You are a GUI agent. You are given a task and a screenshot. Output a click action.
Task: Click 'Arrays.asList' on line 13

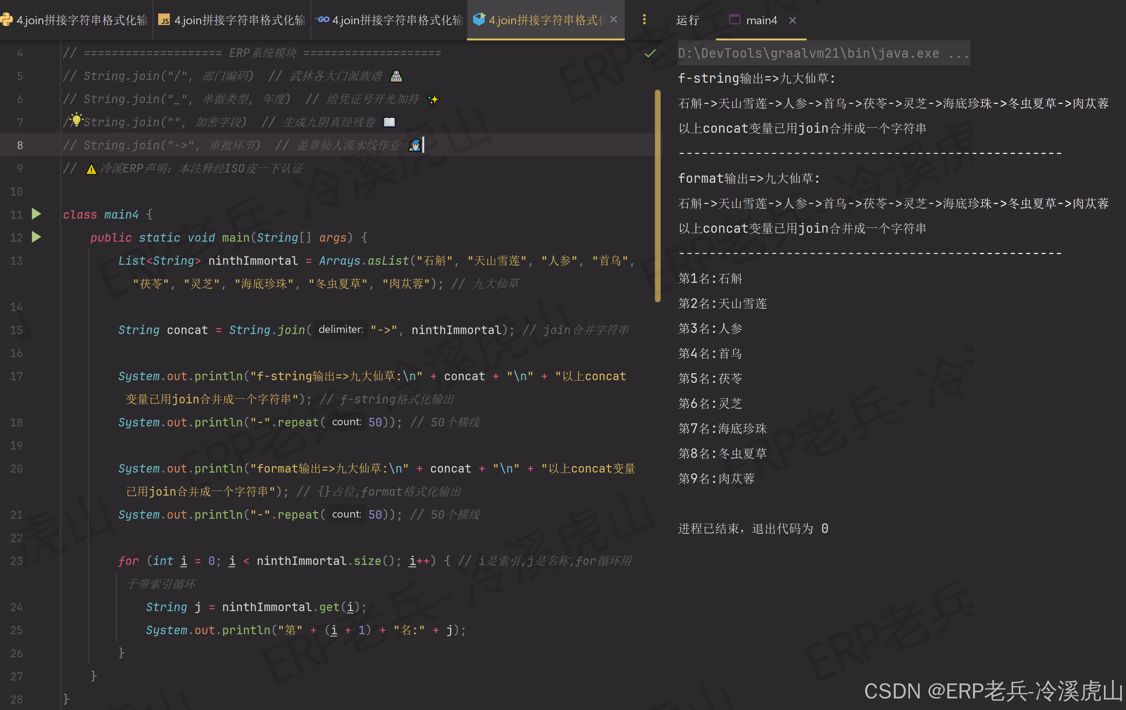[x=364, y=261]
